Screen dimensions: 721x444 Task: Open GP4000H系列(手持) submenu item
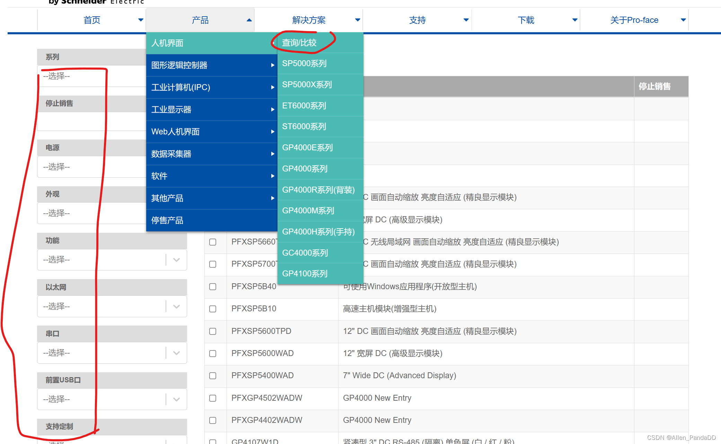(x=320, y=232)
